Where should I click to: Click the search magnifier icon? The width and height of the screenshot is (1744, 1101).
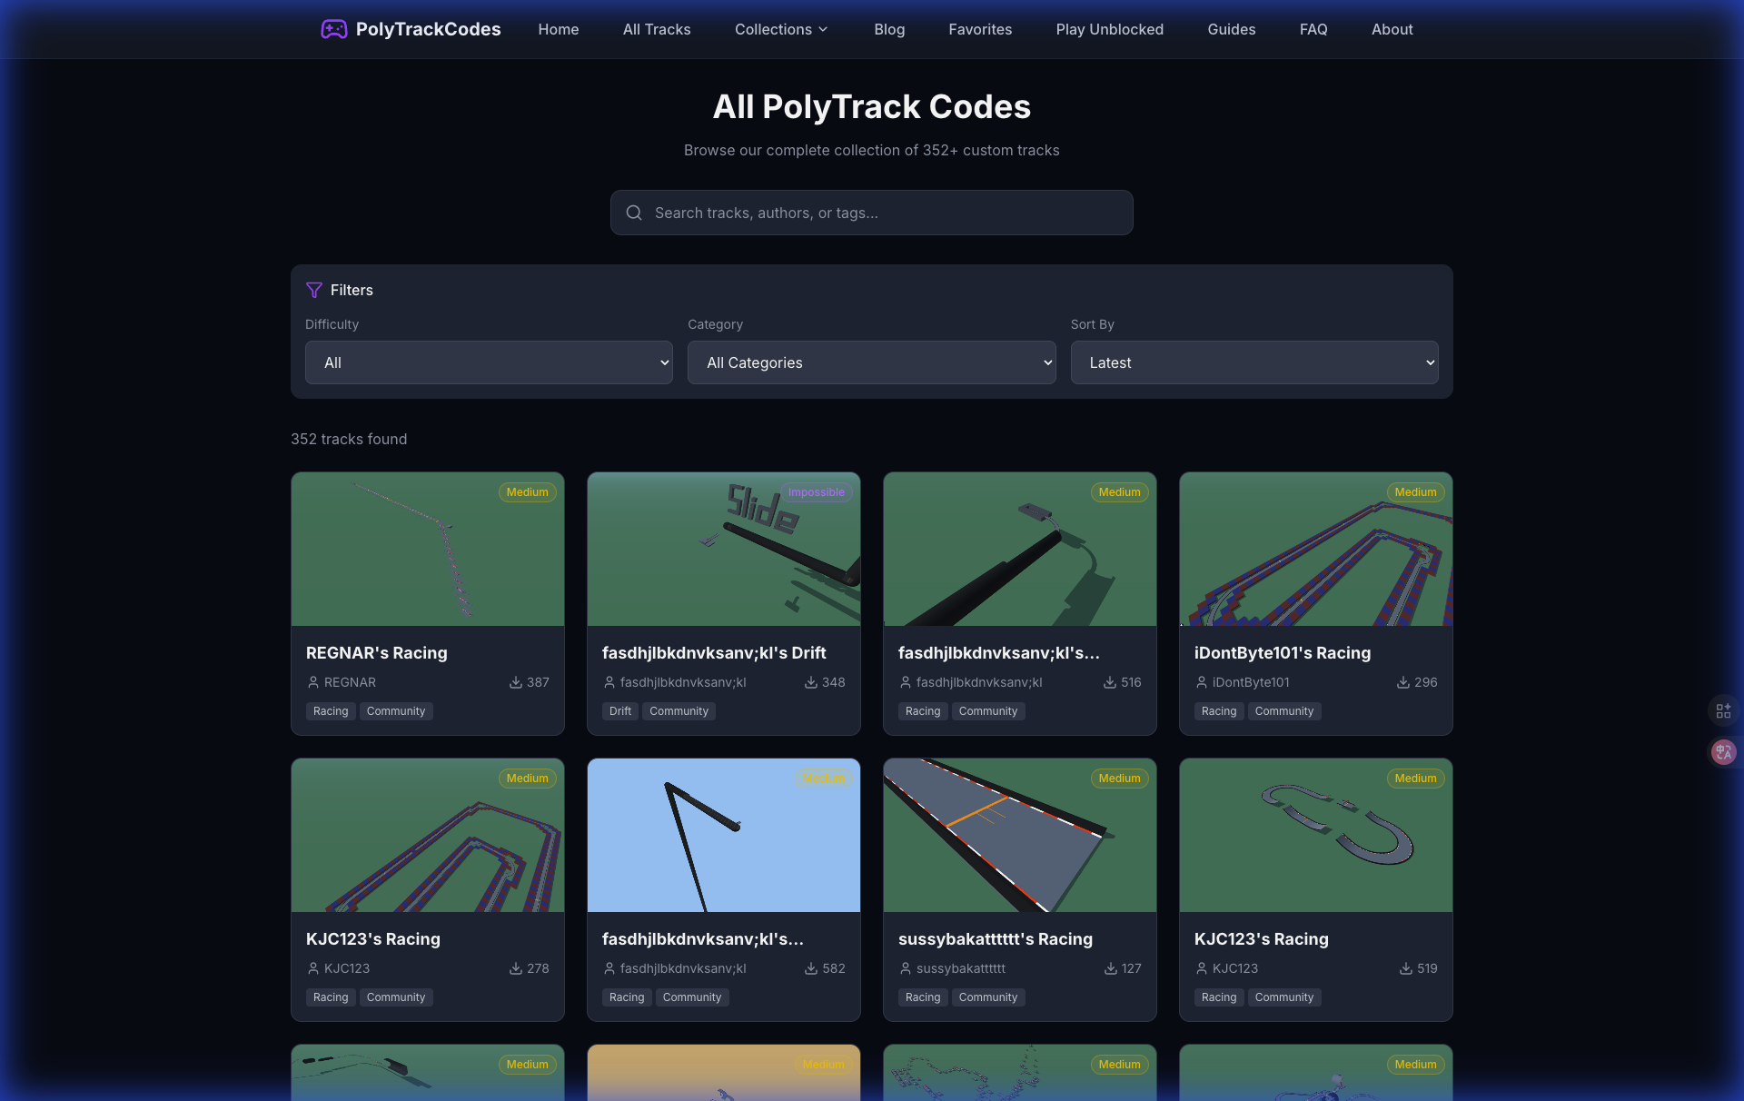pyautogui.click(x=634, y=213)
